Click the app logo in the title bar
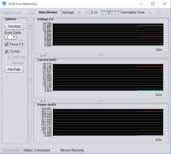Viewport: 171px width, 154px height. pyautogui.click(x=4, y=4)
